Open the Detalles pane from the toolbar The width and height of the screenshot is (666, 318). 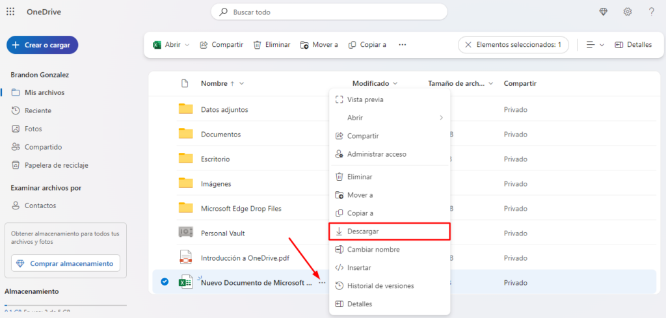[x=633, y=45]
